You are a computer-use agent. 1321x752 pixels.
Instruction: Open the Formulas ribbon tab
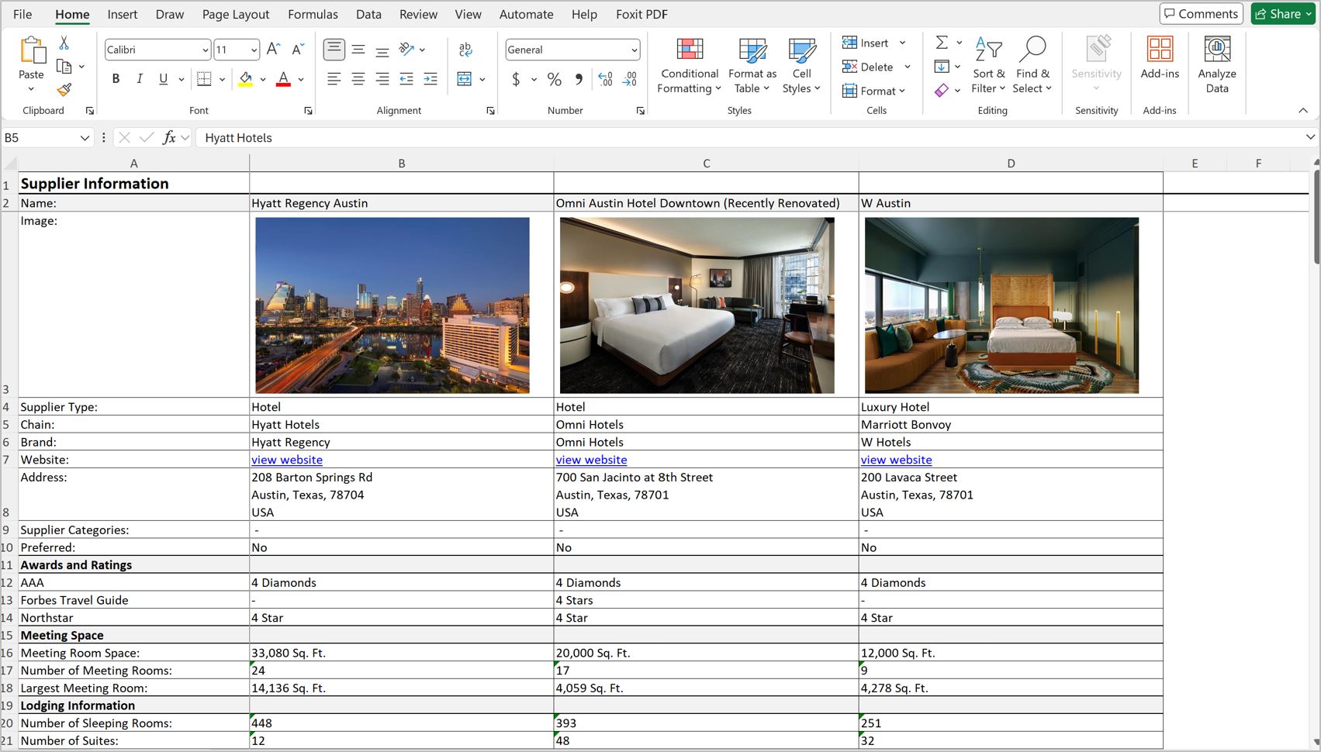pos(313,14)
